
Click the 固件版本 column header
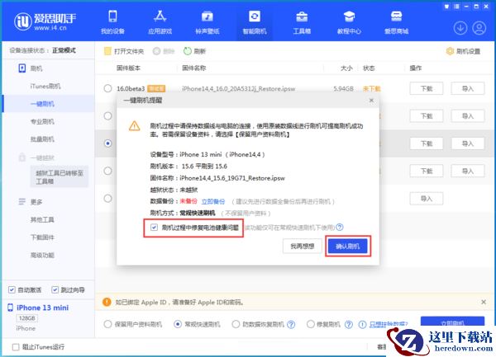coord(128,68)
